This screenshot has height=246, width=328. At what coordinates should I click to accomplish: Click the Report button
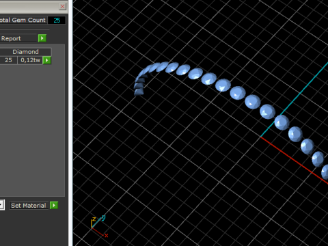(x=18, y=38)
